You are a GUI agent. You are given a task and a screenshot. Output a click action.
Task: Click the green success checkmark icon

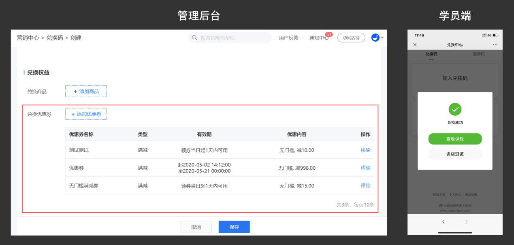coord(455,109)
